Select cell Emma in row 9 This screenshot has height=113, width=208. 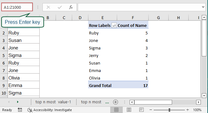[x=24, y=85]
